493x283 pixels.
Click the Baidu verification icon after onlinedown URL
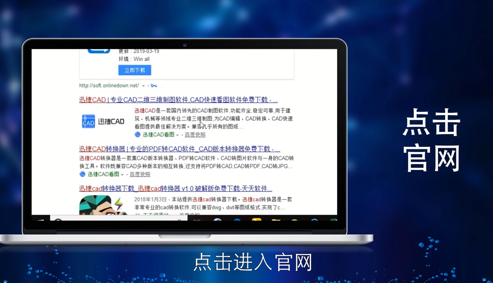click(154, 86)
